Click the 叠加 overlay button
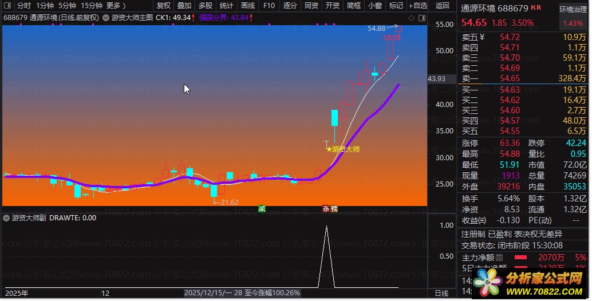 tap(184, 6)
